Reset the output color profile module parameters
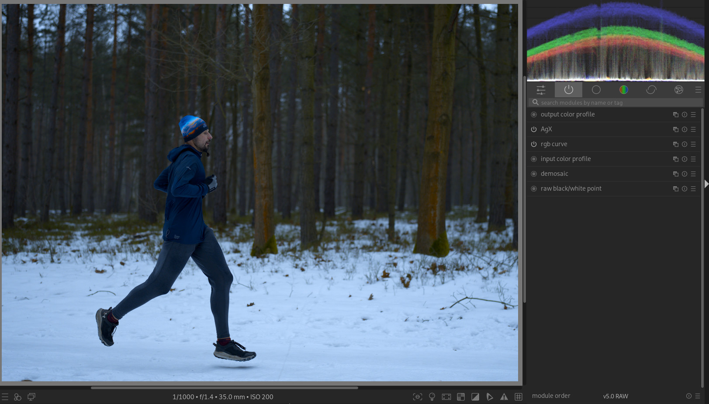Screen dimensions: 709x404 coord(685,115)
